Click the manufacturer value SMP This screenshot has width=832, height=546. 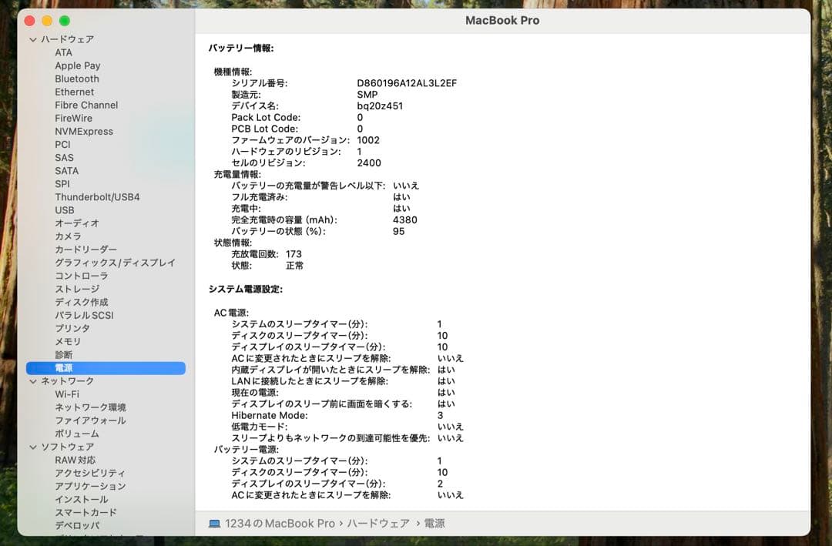point(367,95)
